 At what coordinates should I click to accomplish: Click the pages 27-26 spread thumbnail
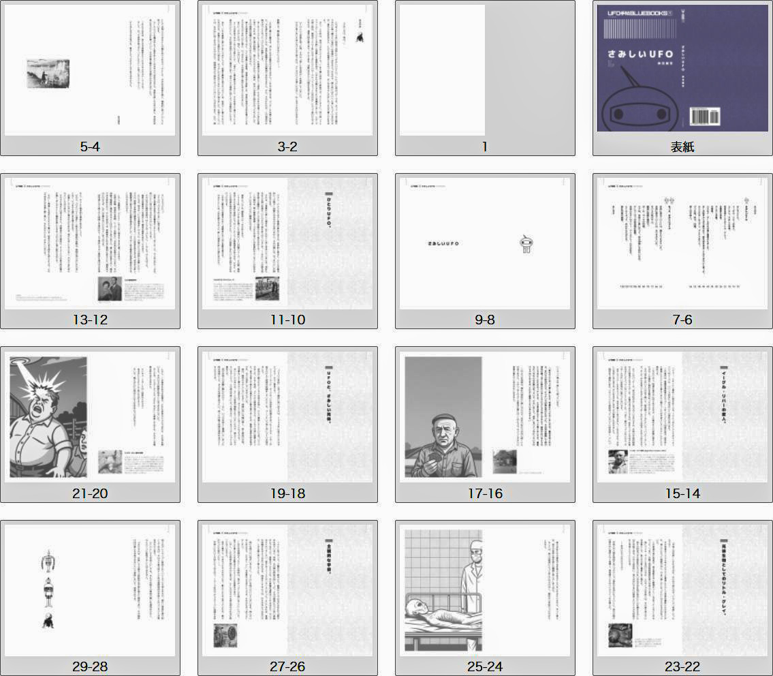[x=287, y=589]
